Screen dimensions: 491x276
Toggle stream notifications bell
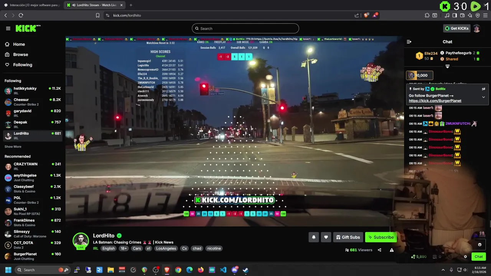coord(313,237)
